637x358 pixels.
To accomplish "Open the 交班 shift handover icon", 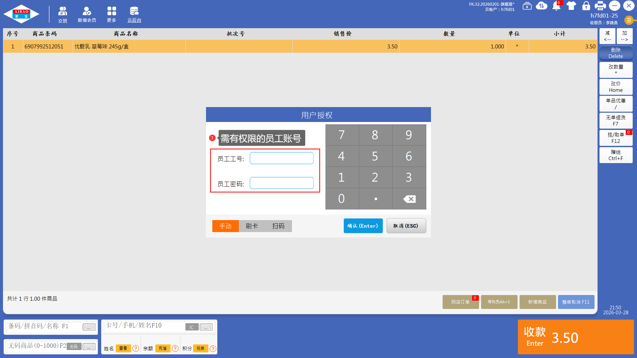I will [62, 15].
